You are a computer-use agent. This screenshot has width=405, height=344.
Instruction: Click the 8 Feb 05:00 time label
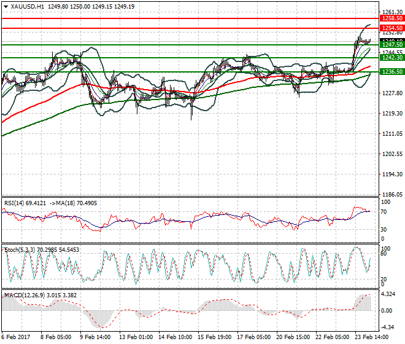[x=56, y=337]
